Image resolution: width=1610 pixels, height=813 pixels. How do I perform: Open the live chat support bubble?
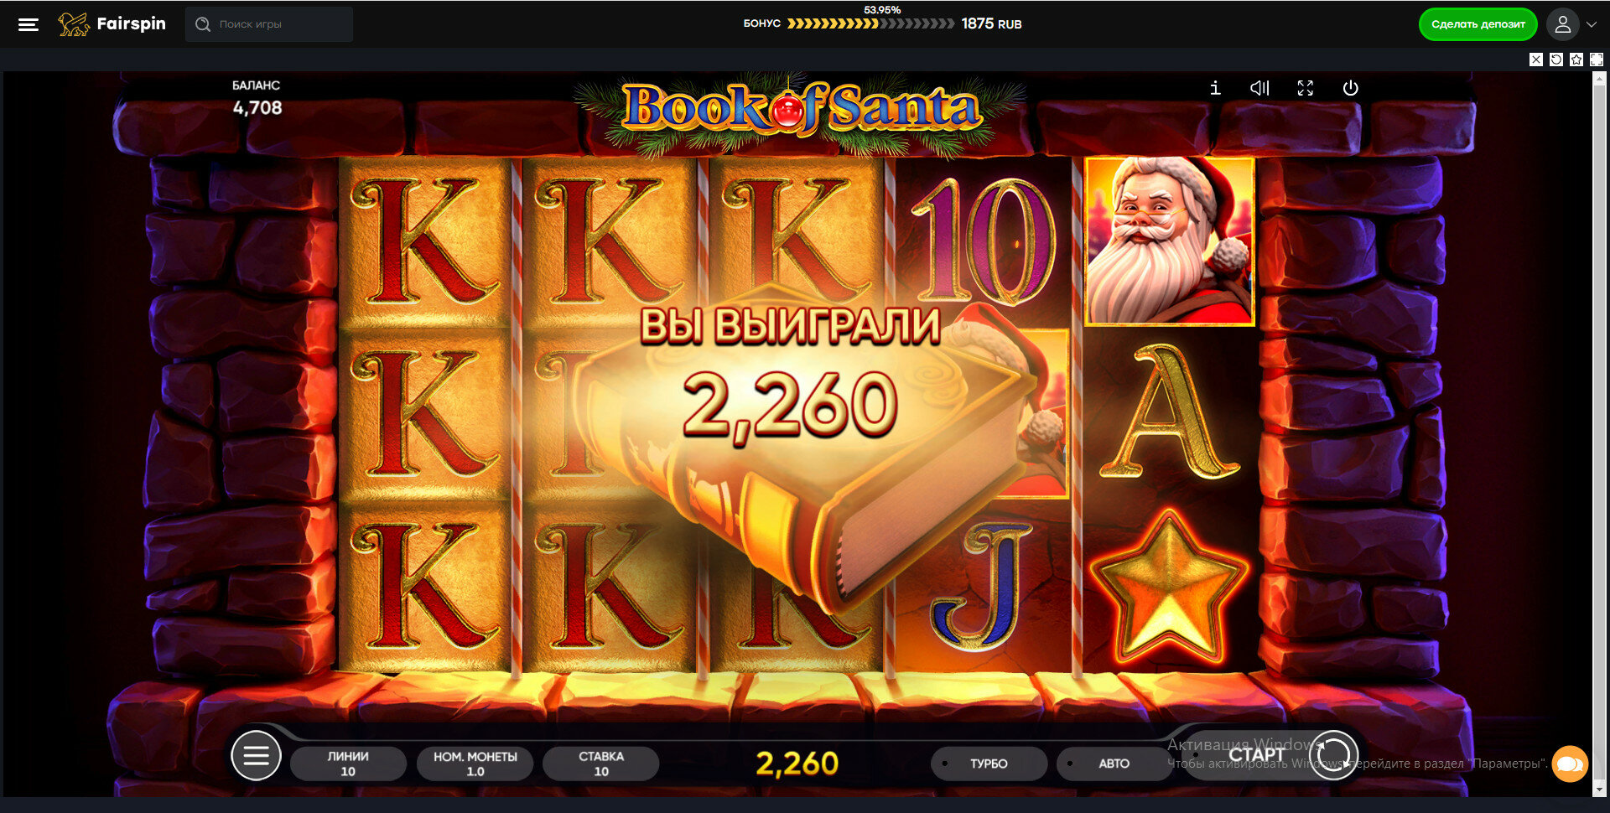(x=1570, y=764)
